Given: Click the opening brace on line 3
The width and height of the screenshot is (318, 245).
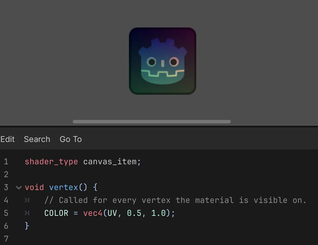Looking at the screenshot, I should (95, 187).
